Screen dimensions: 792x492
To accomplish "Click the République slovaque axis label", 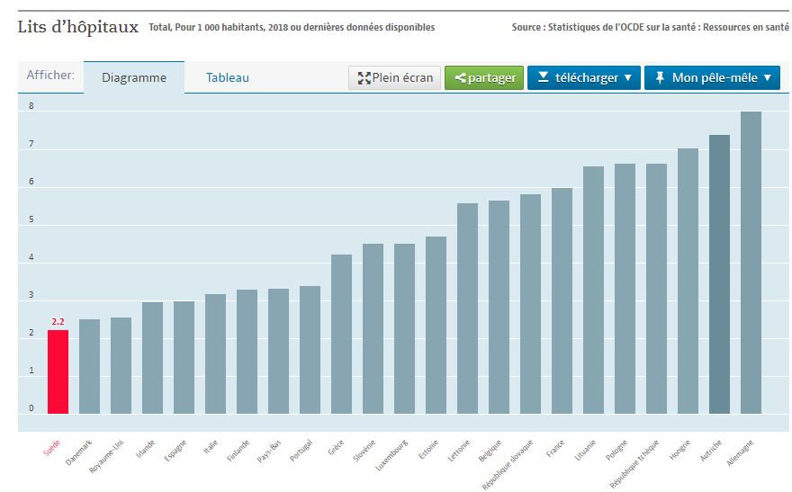I will (508, 465).
